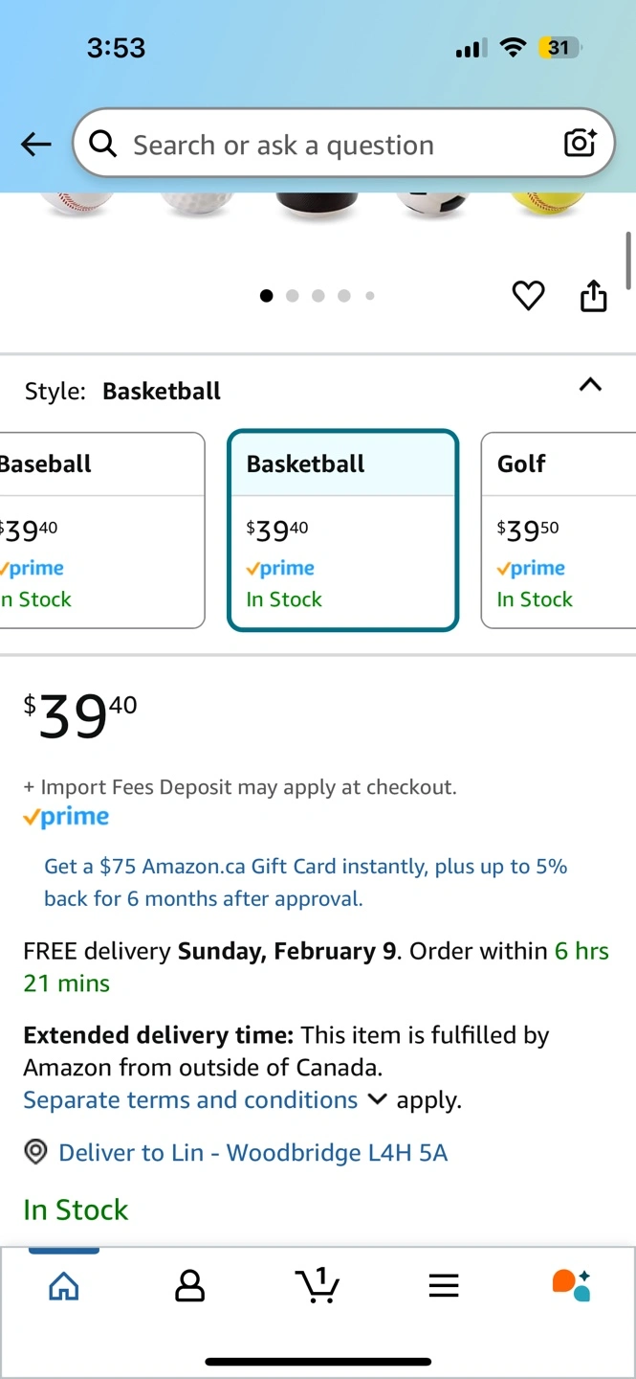Image resolution: width=636 pixels, height=1379 pixels.
Task: Open the Rufus AI assistant icon
Action: [x=571, y=1285]
